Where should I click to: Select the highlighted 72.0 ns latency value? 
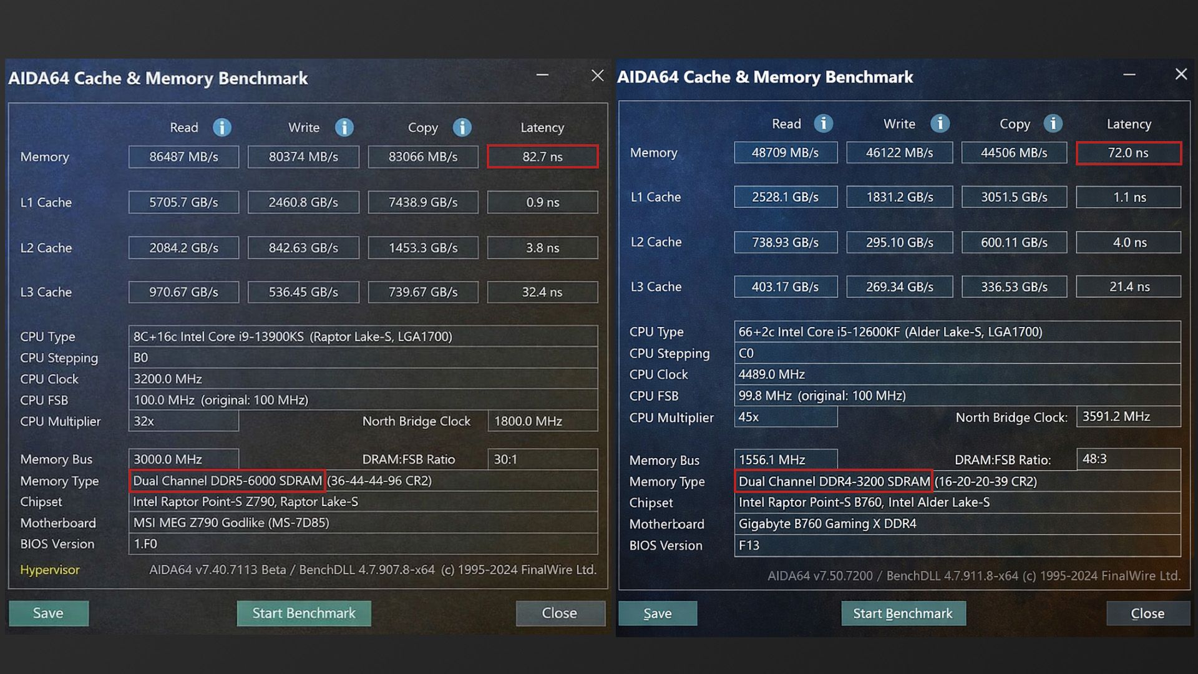1128,153
